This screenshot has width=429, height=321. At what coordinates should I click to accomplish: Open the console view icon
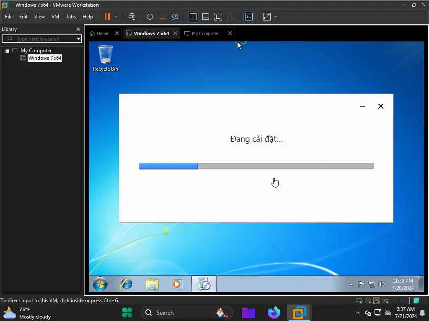[249, 17]
